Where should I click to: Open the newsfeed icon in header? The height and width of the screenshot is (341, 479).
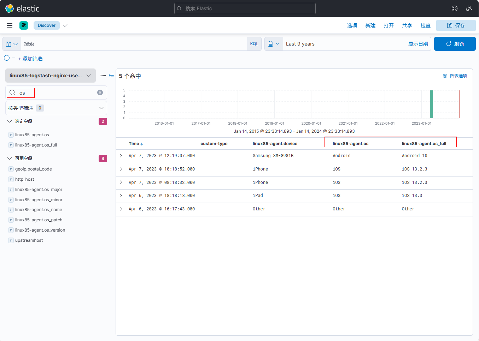[x=469, y=8]
